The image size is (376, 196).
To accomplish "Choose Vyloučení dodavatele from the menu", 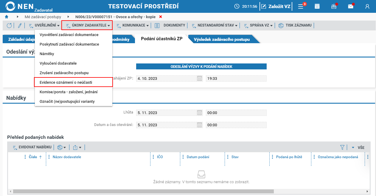I will [74, 63].
